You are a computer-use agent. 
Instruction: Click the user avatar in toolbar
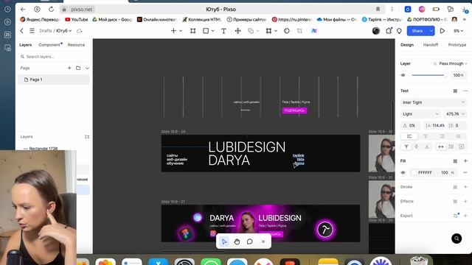click(375, 31)
